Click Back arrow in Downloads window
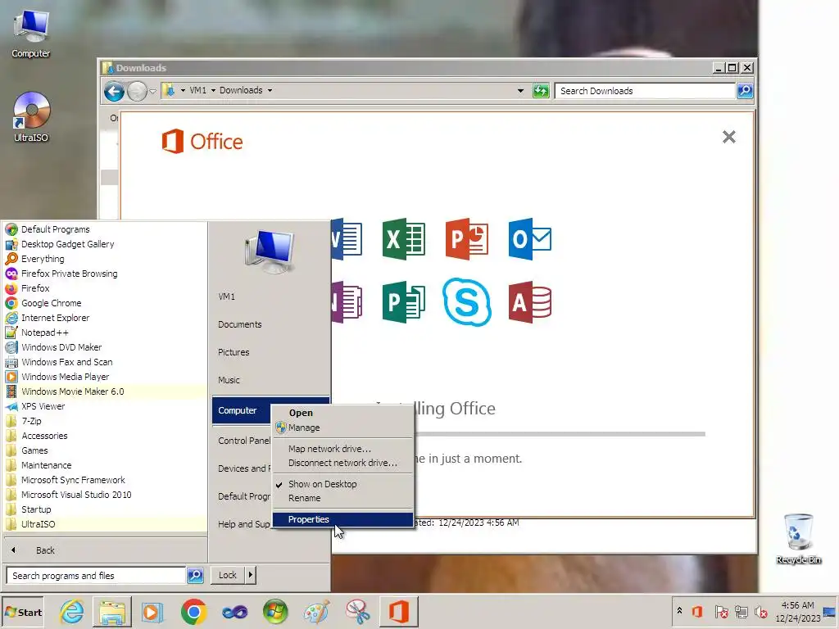Viewport: 839px width, 629px height. [114, 92]
